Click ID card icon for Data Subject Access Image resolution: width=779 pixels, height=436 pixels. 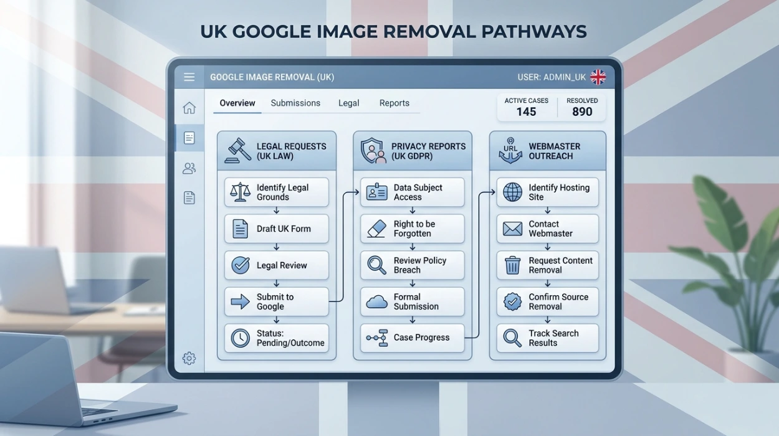point(376,192)
